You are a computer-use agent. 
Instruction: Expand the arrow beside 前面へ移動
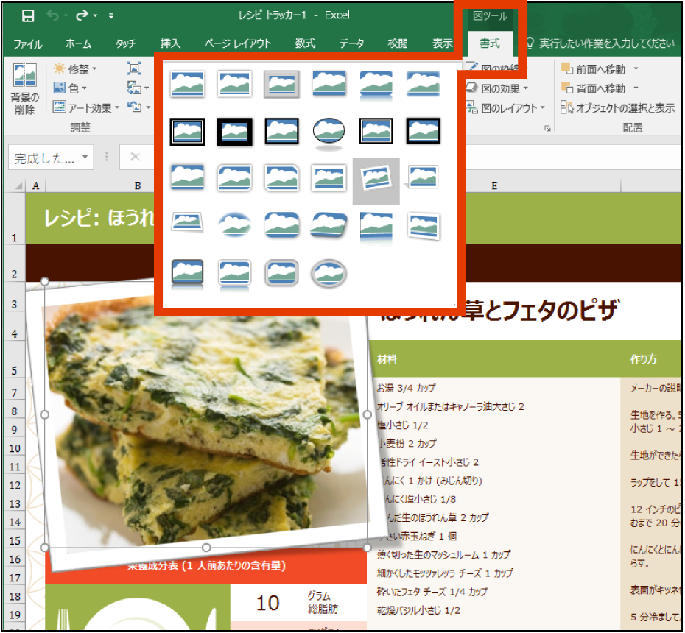click(x=636, y=68)
